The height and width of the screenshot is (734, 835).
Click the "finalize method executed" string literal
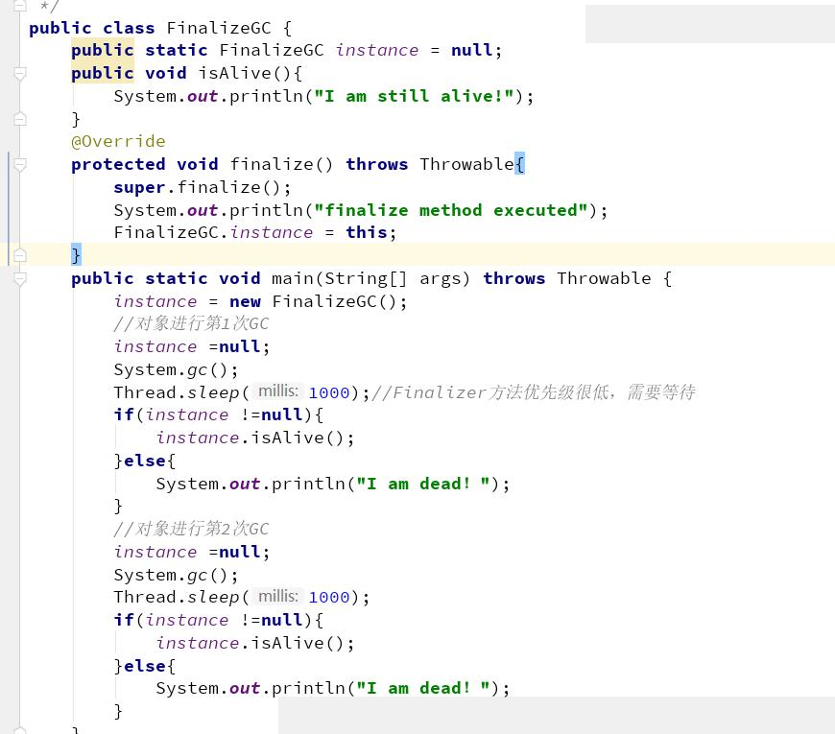pyautogui.click(x=450, y=210)
